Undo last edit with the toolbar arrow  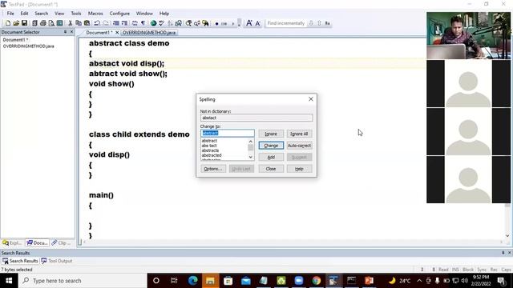(97, 23)
